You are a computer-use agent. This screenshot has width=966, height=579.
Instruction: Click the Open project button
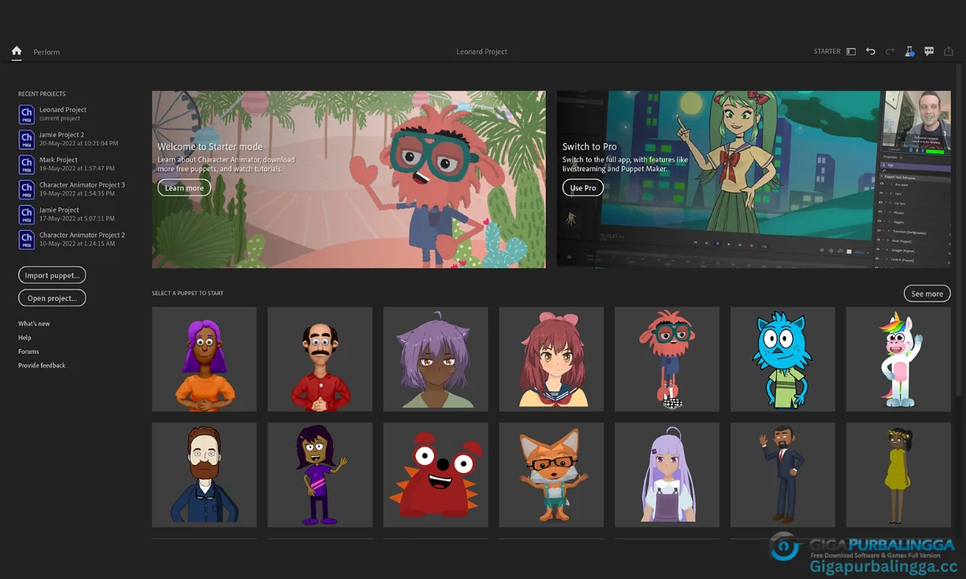[52, 298]
